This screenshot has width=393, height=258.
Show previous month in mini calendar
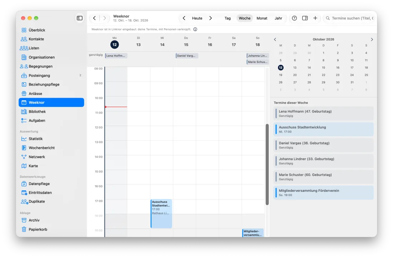(x=275, y=39)
